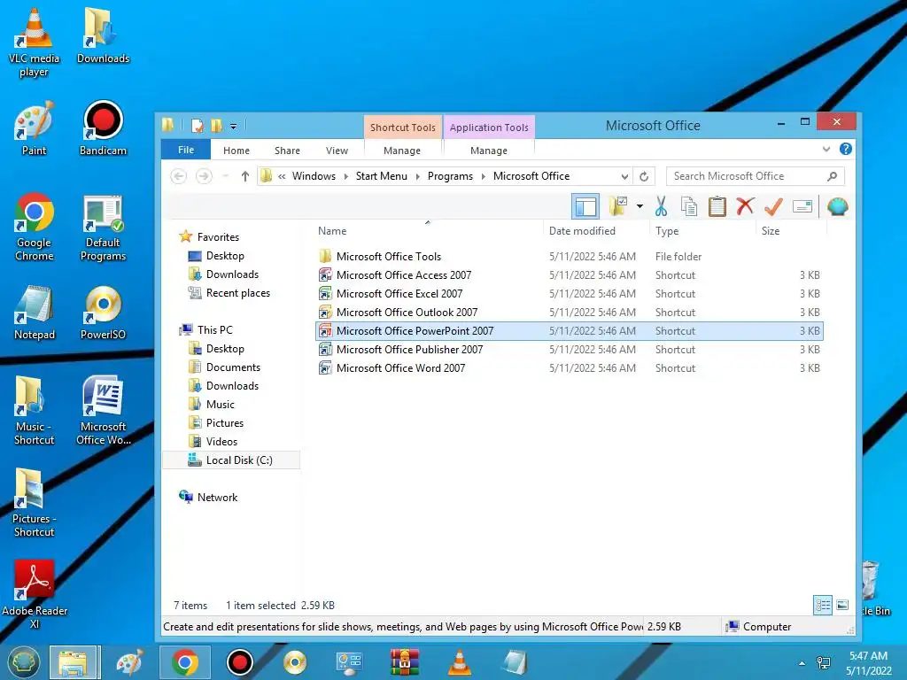Sort by the Size column header
The image size is (907, 680).
pos(771,231)
